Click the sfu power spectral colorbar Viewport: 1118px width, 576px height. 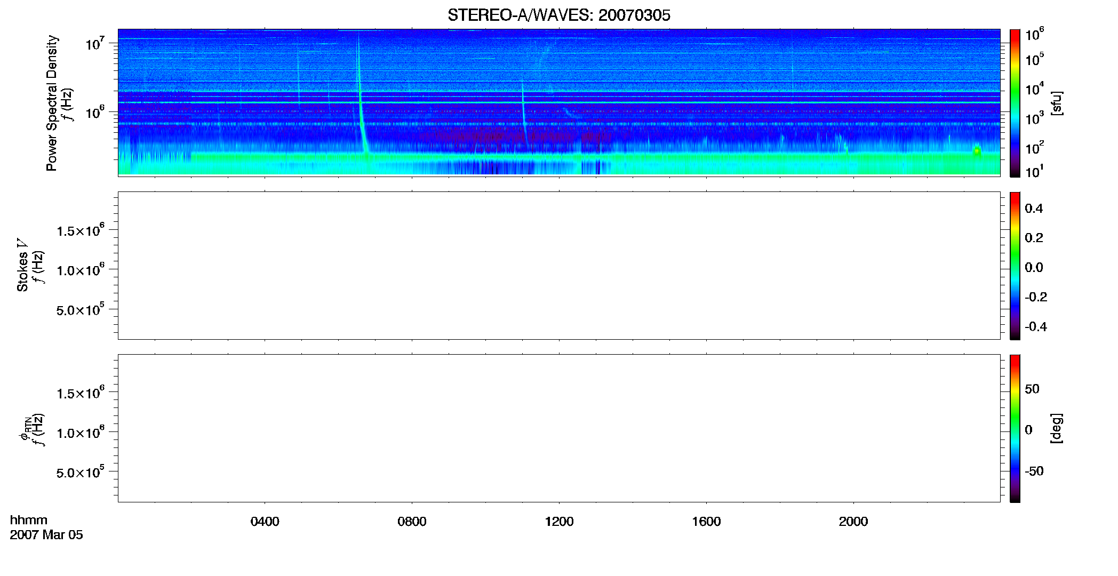coord(1015,103)
